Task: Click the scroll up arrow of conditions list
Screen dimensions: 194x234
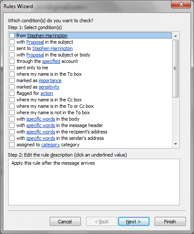Action: click(176, 36)
